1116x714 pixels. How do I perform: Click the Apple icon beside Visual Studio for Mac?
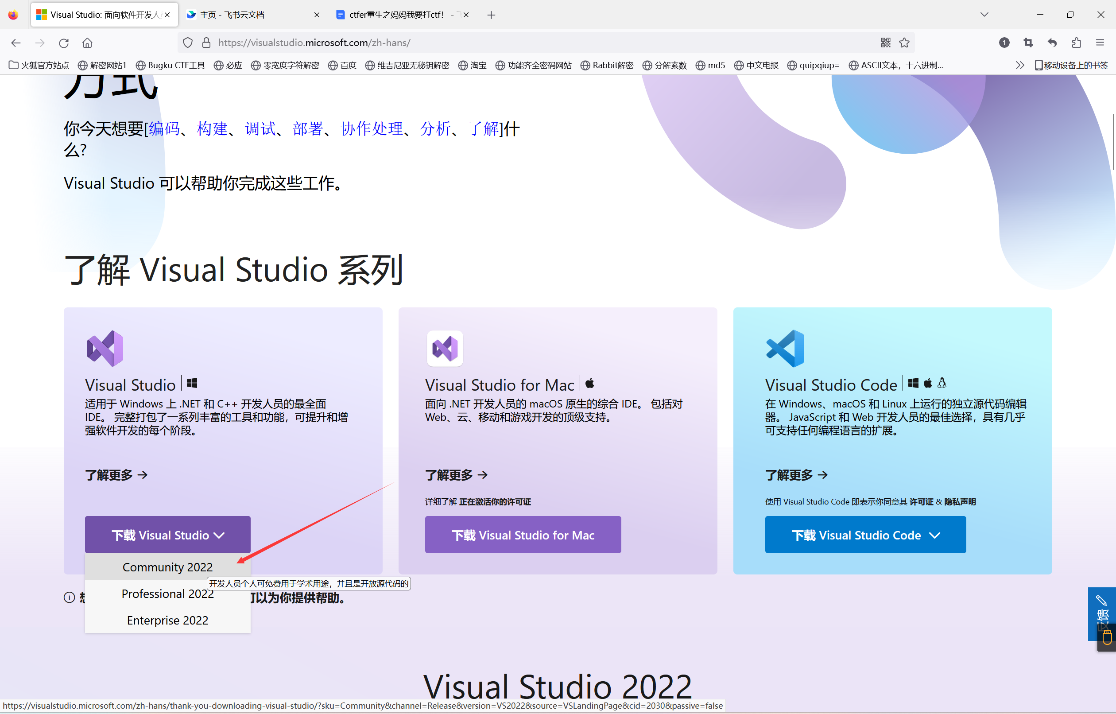click(589, 384)
